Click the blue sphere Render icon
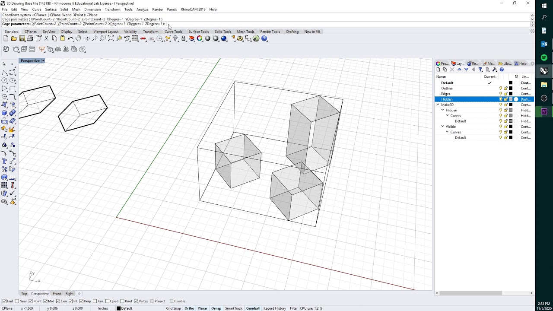 (224, 38)
